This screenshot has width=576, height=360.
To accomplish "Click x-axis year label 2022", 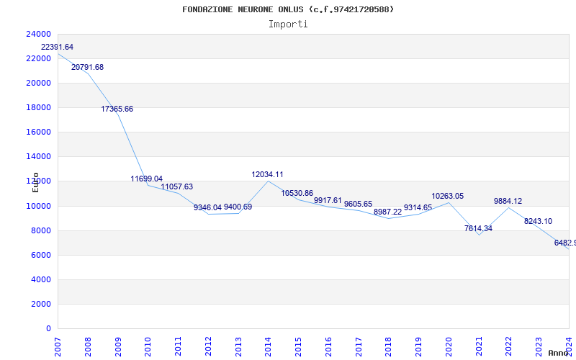I will [509, 346].
